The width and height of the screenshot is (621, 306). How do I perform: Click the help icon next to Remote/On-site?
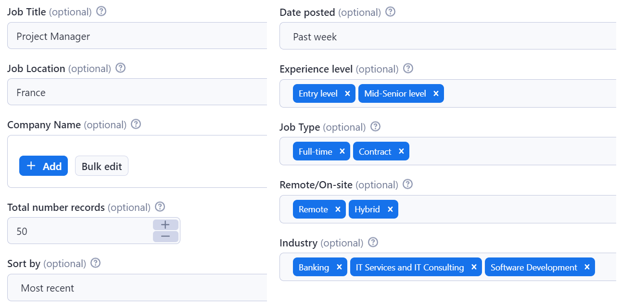407,184
